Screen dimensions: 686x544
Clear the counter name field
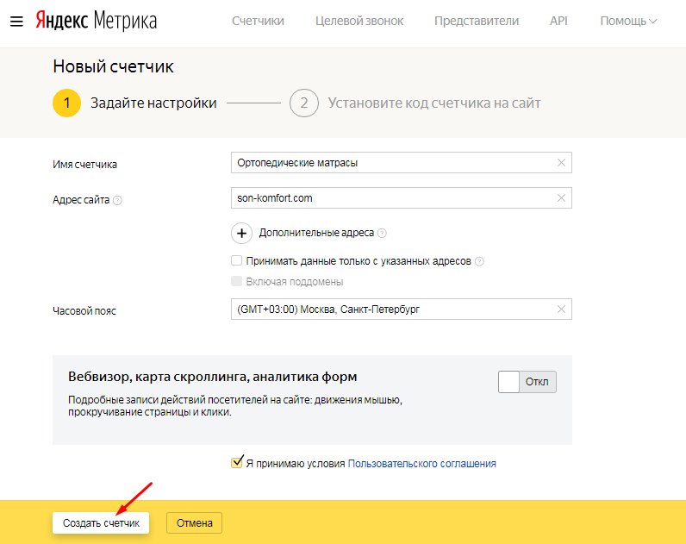(x=562, y=162)
